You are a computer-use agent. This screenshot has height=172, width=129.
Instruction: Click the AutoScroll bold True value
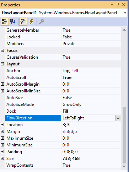coord(67,77)
